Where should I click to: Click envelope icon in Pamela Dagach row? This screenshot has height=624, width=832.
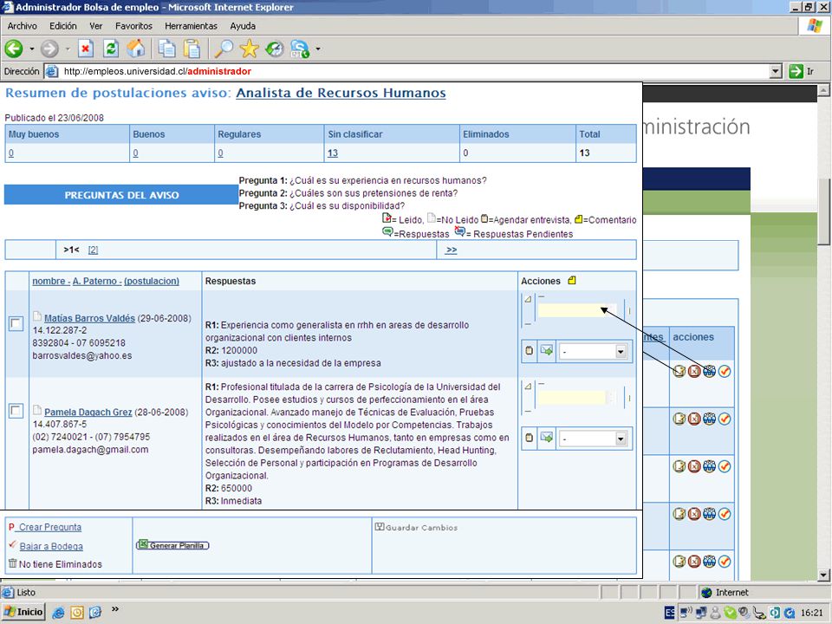(x=547, y=438)
